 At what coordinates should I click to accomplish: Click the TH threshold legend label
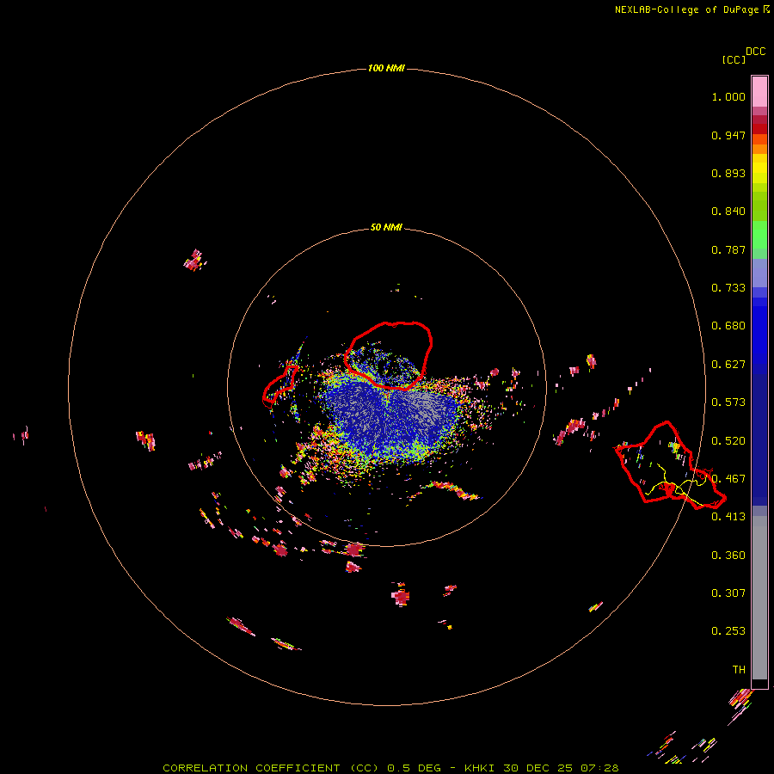point(739,670)
